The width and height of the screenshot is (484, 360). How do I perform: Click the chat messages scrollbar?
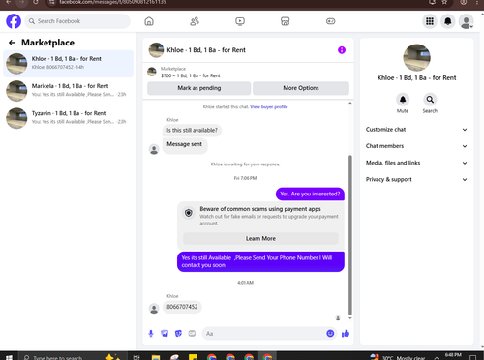(350, 235)
